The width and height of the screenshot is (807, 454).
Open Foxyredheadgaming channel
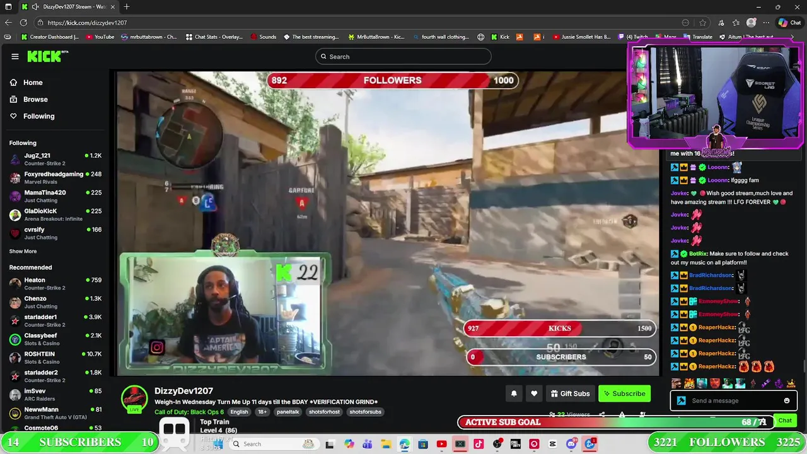[55, 177]
